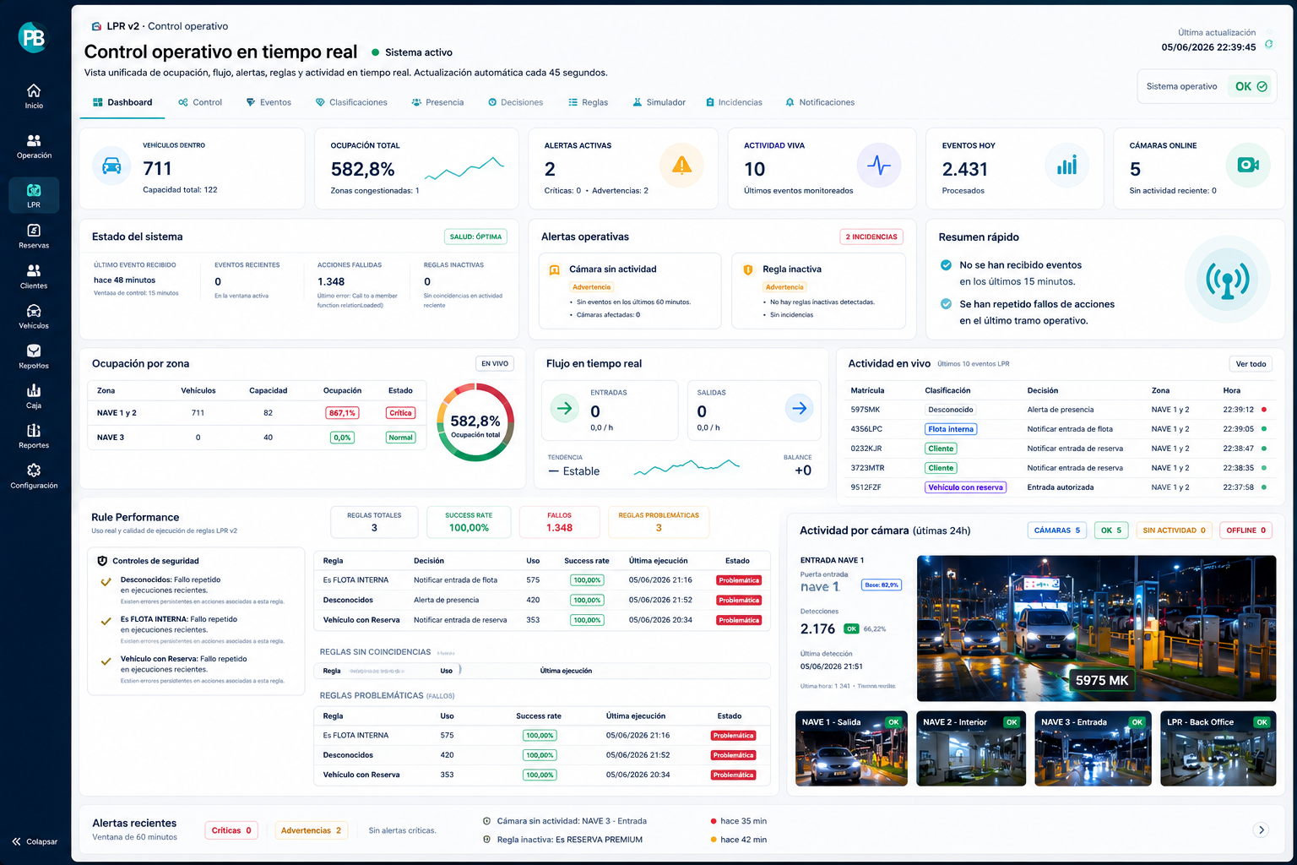Click the refresh icon beside last update time
1297x865 pixels.
pos(1268,44)
